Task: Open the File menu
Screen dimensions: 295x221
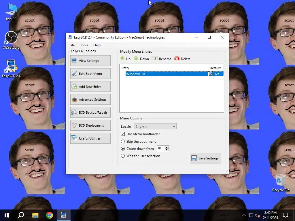Action: [x=72, y=45]
